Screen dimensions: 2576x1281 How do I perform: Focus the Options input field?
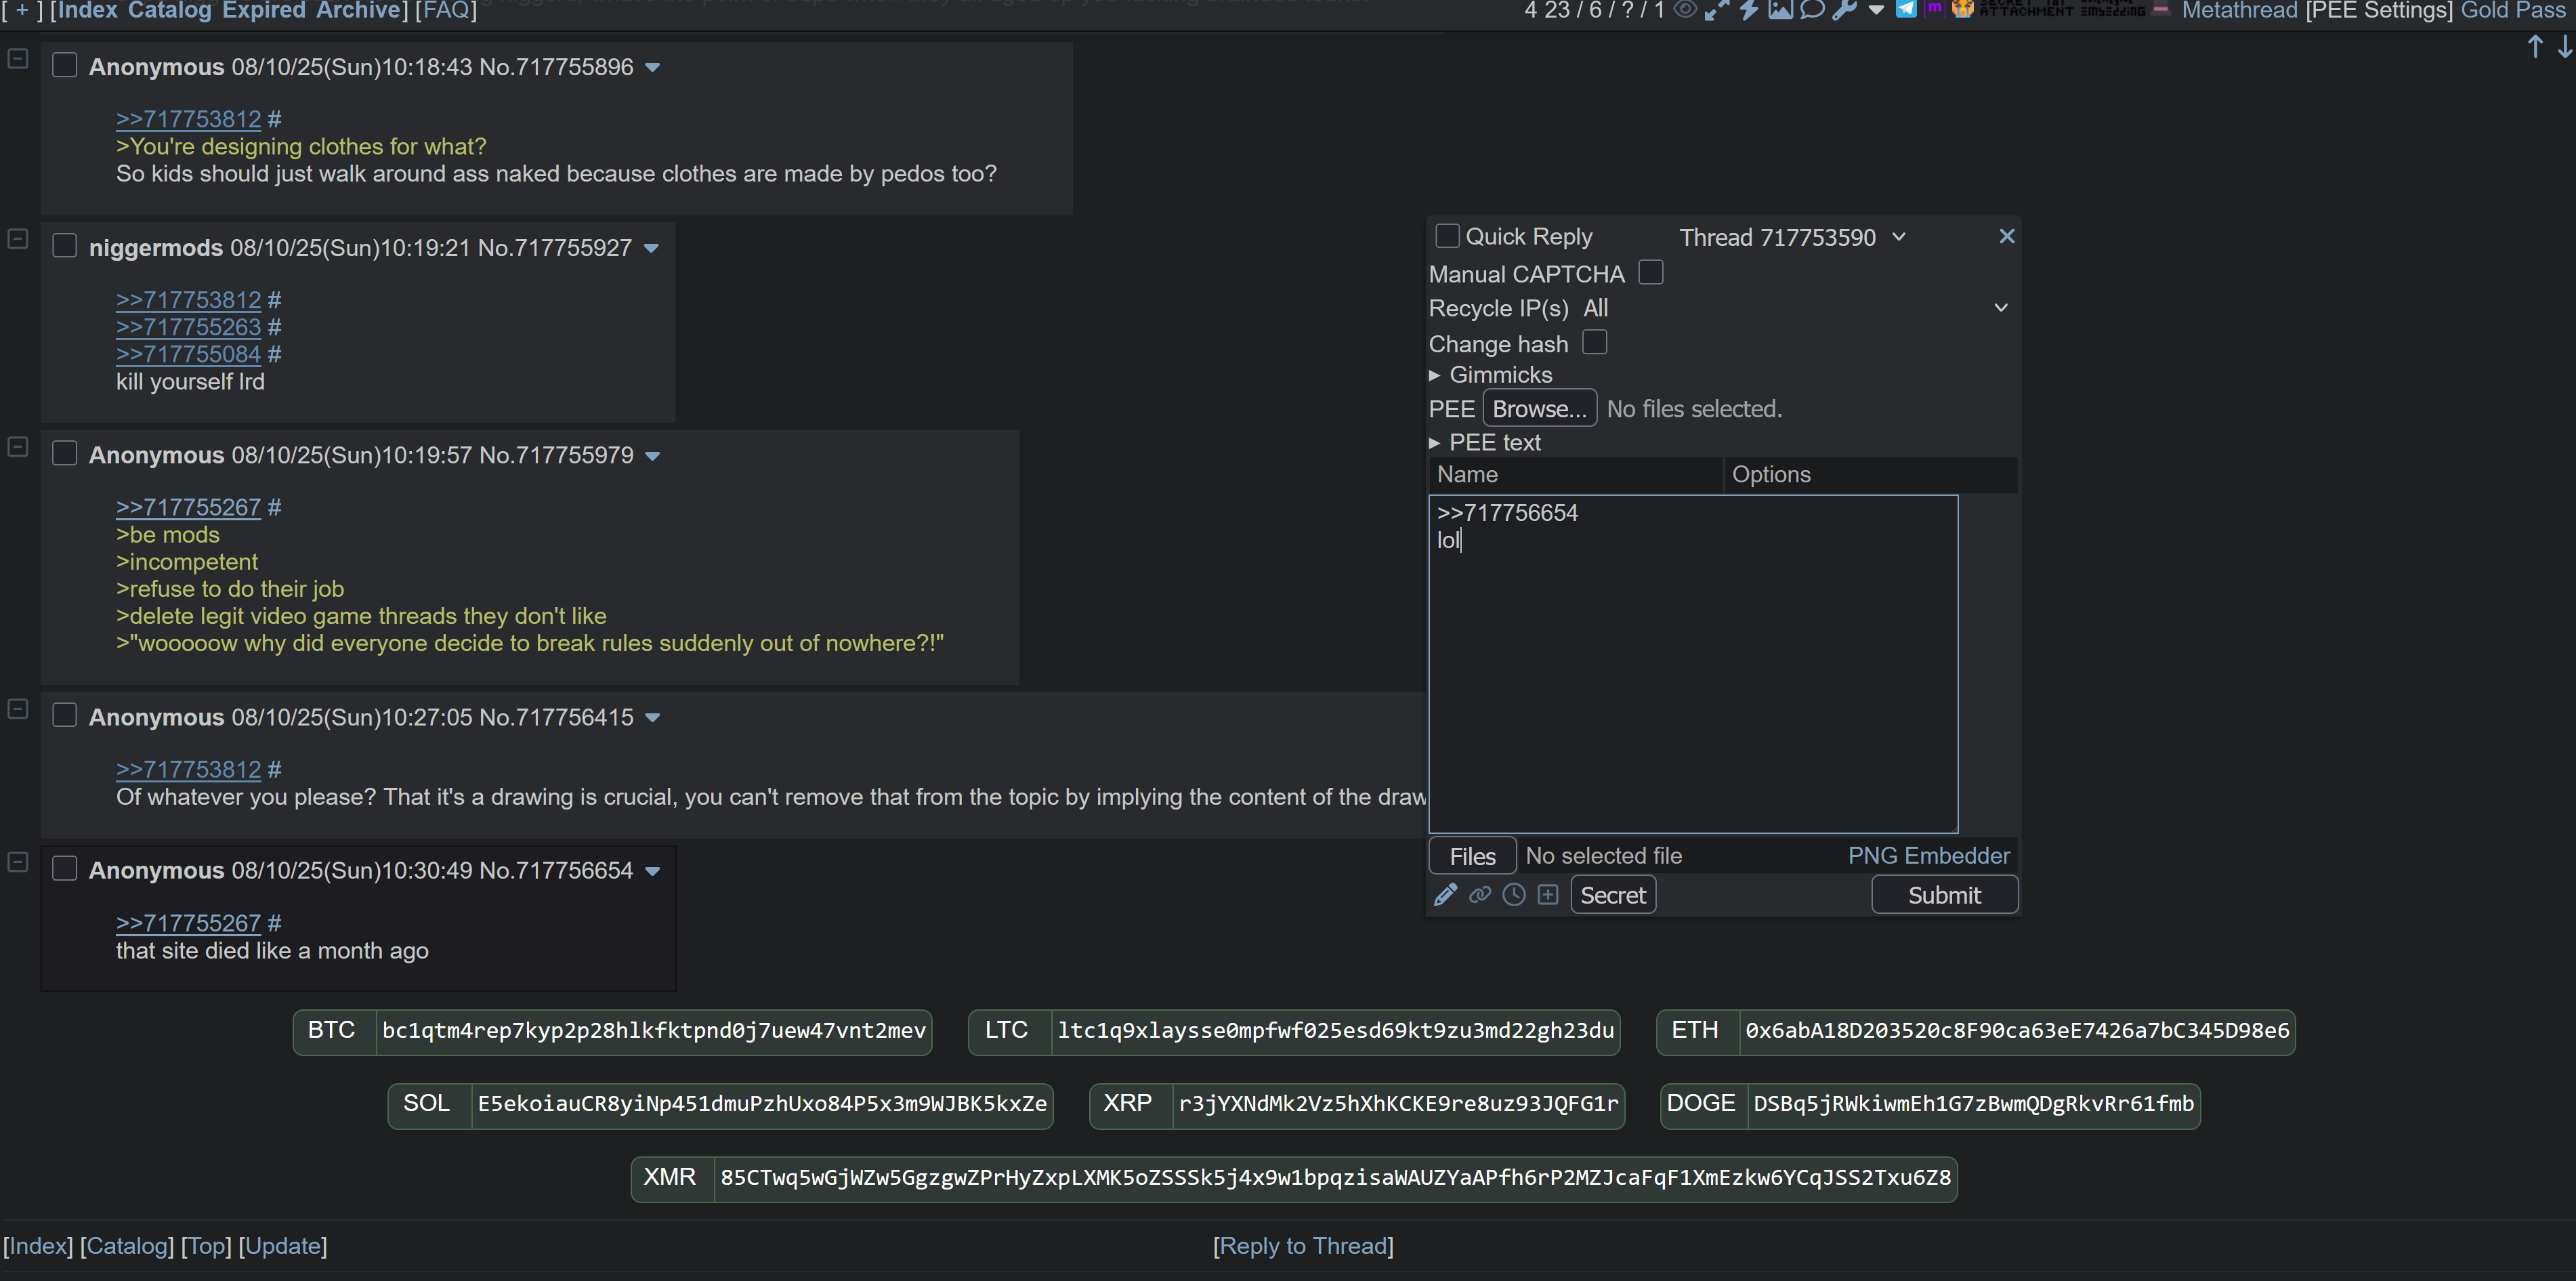[1870, 475]
